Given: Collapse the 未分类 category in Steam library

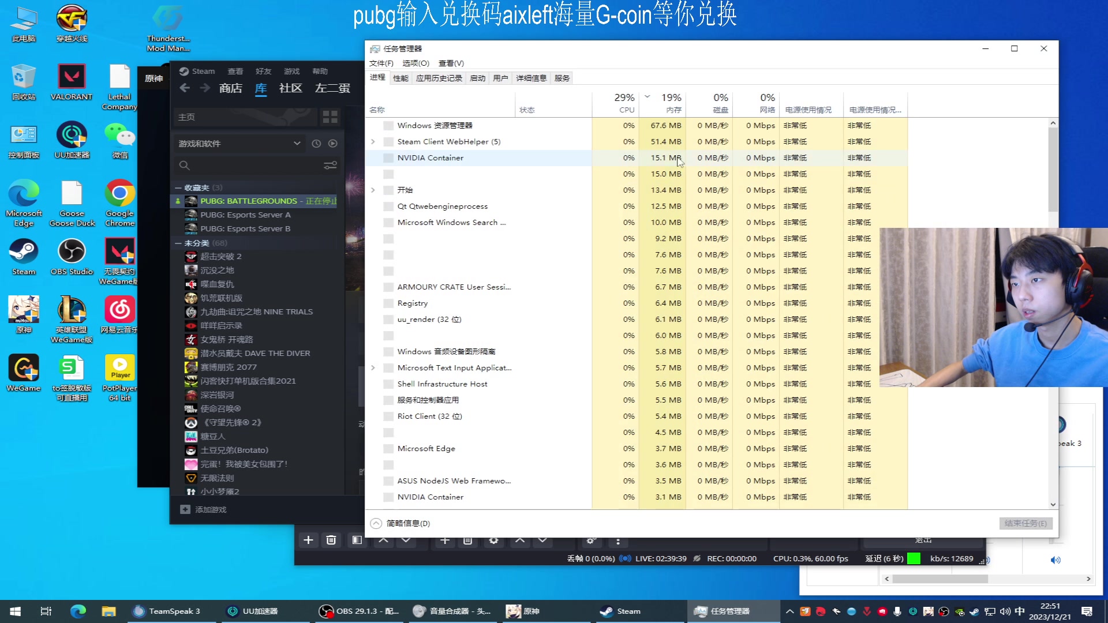Looking at the screenshot, I should pyautogui.click(x=178, y=243).
